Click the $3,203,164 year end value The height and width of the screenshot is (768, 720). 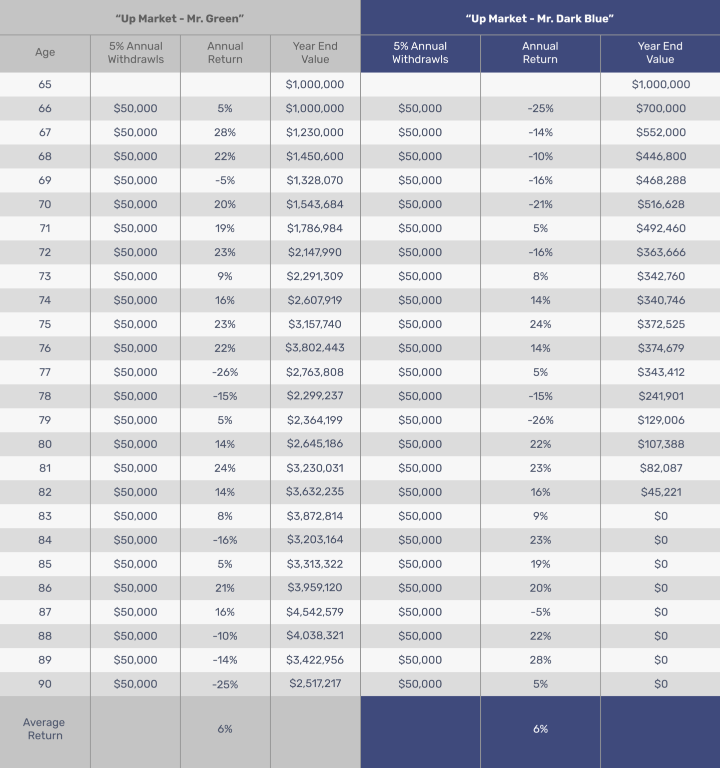coord(315,540)
